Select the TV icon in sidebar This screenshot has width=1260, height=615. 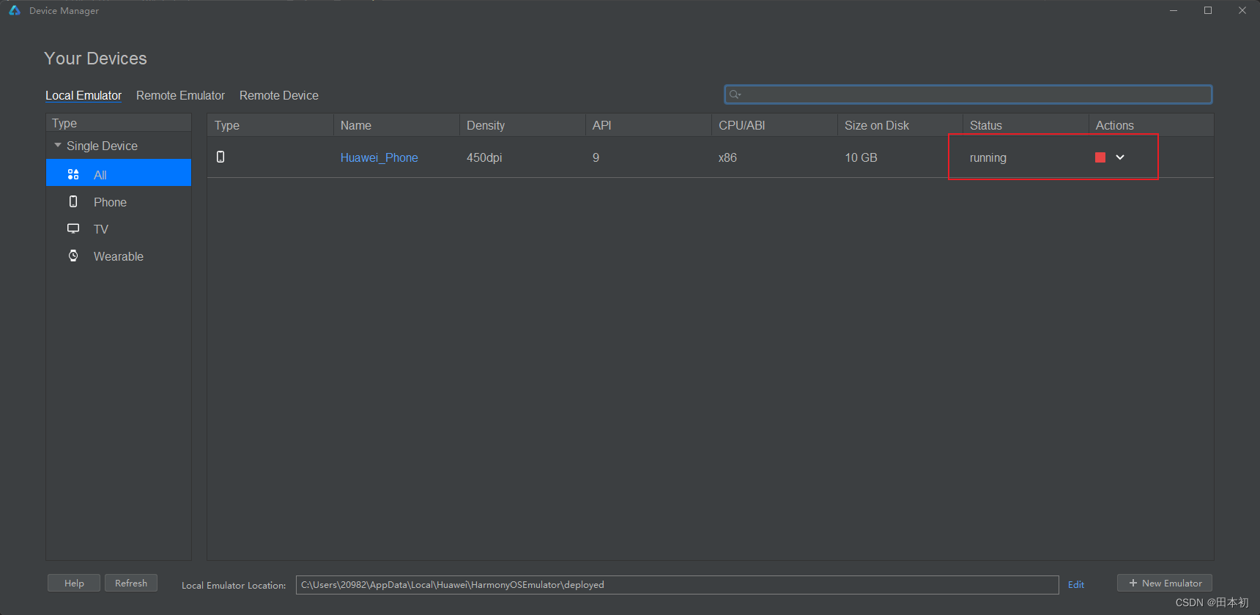(x=73, y=228)
